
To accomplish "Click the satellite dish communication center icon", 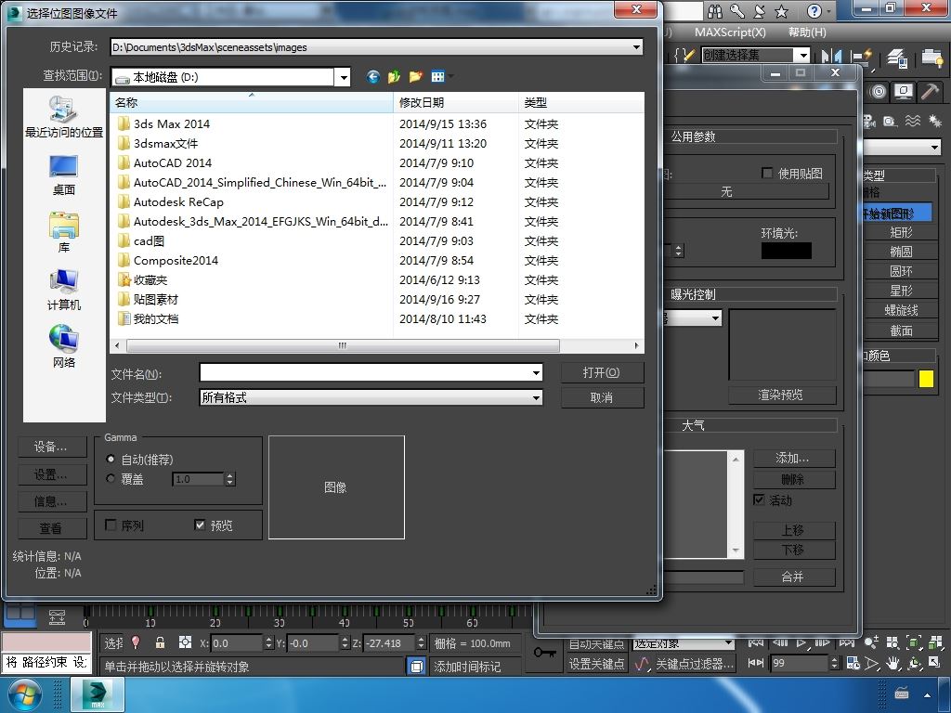I will [760, 11].
